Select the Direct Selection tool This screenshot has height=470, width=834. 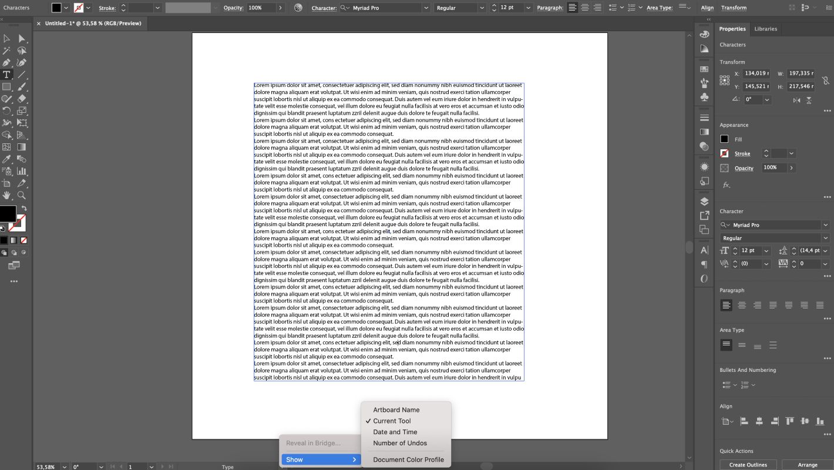(22, 39)
